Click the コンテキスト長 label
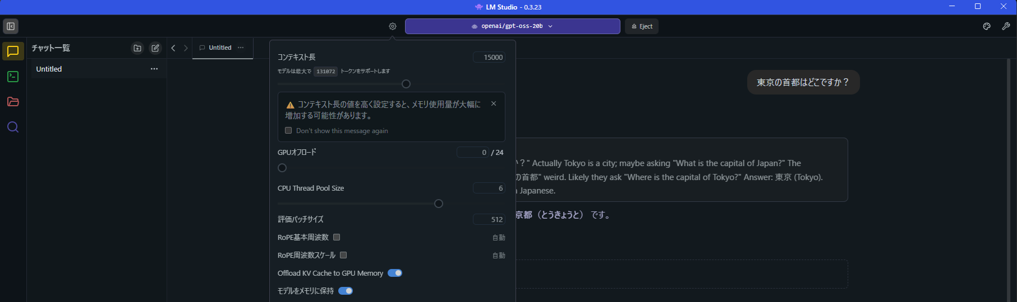1017x302 pixels. 296,57
